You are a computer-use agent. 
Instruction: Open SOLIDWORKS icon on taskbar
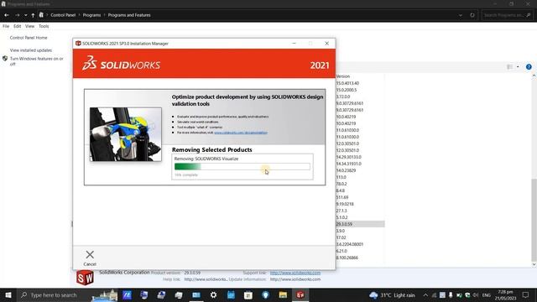300,295
